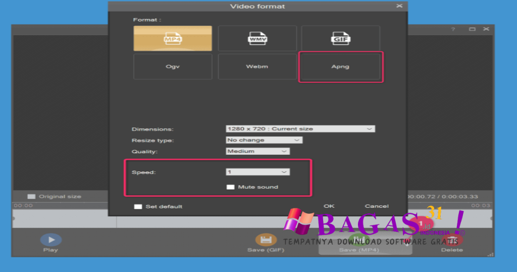The height and width of the screenshot is (272, 517).
Task: Choose the WMV format tile
Action: pyautogui.click(x=257, y=38)
